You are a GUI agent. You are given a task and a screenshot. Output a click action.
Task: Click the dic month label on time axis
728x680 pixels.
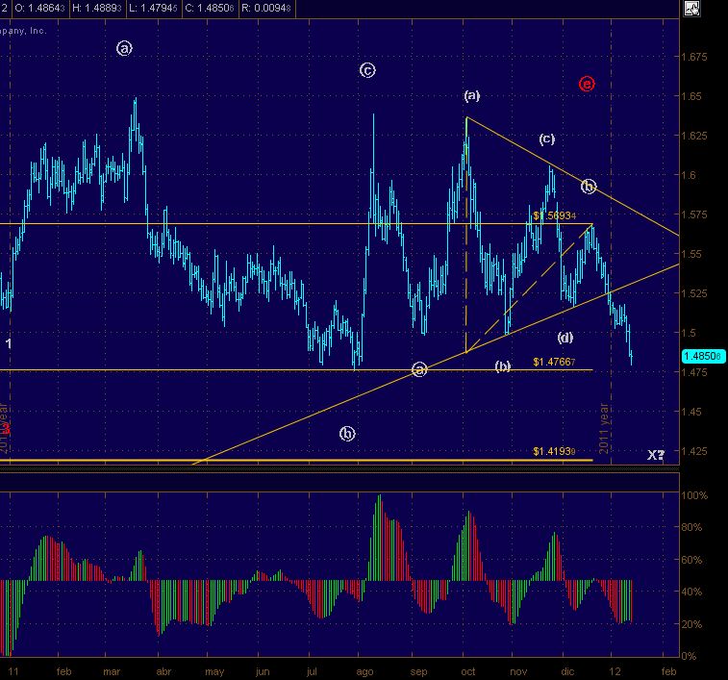point(567,671)
